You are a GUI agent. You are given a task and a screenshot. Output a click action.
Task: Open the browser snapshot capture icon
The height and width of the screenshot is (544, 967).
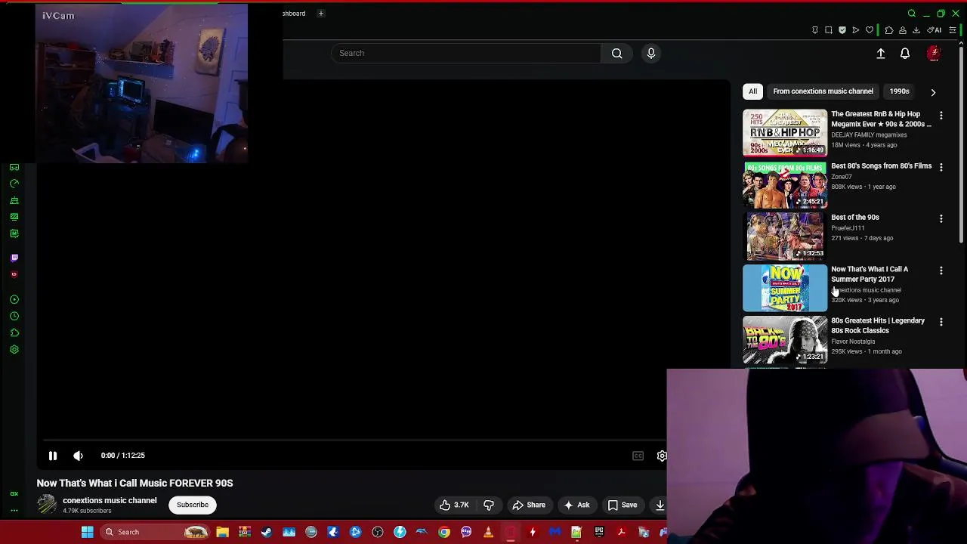pos(829,30)
